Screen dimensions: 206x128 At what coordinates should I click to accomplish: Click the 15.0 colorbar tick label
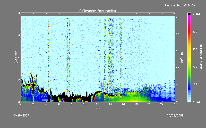pos(195,49)
